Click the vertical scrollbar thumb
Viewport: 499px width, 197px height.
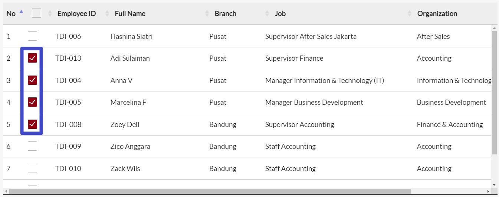tap(494, 93)
